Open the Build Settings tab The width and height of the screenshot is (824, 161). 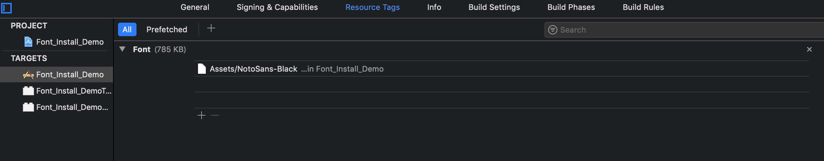click(x=494, y=7)
